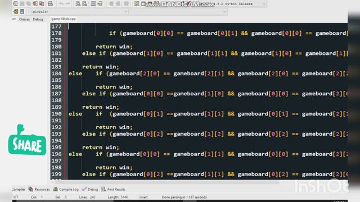Screen dimensions: 360x202
Task: Click line number 184 in the gutter
Action: (56, 74)
